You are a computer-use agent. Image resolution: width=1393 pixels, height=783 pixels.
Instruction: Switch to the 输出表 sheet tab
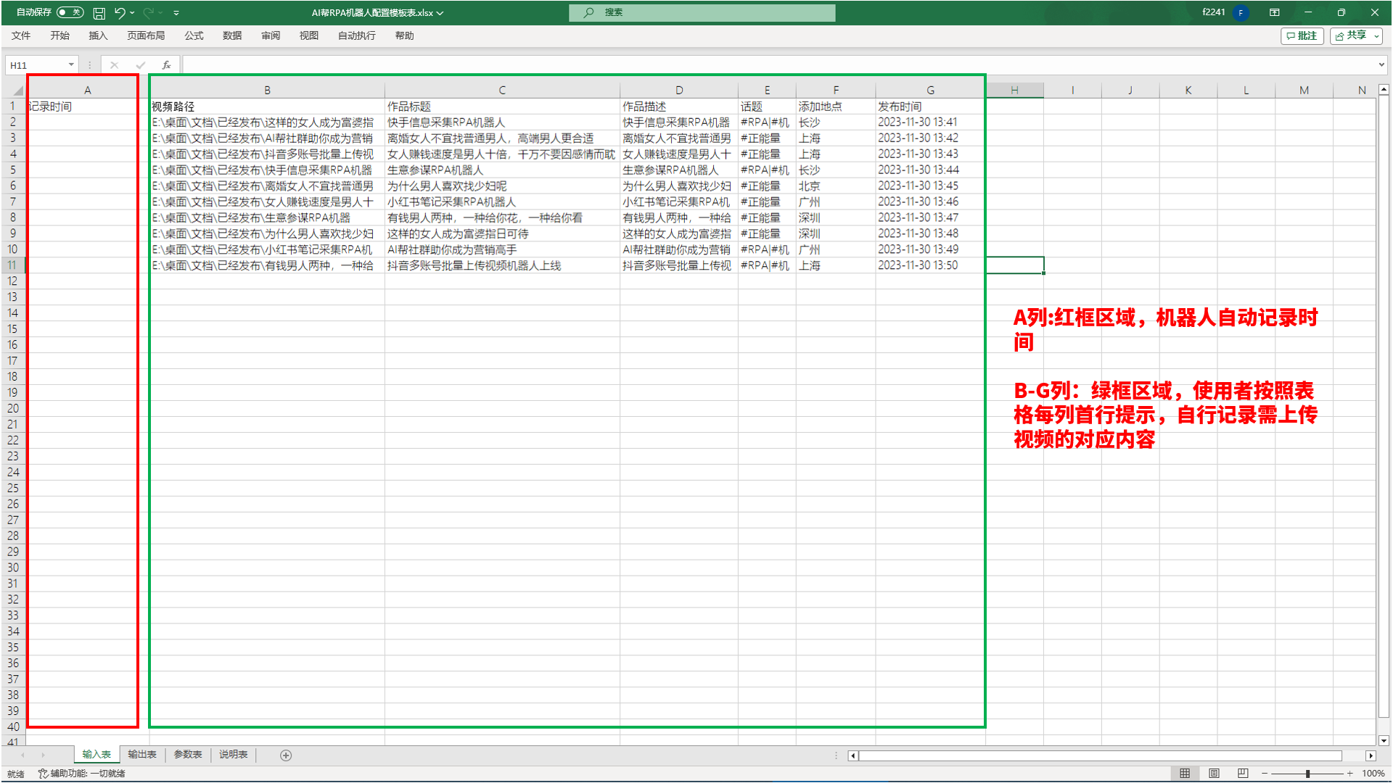(142, 755)
